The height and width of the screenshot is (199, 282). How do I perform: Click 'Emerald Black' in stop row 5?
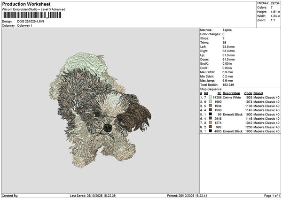tap(233, 115)
